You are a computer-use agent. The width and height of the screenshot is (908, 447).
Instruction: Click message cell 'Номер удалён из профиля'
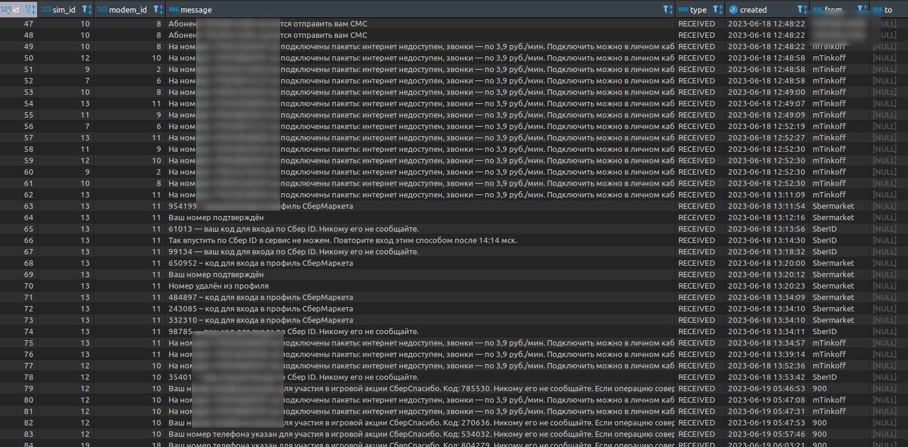[x=218, y=286]
